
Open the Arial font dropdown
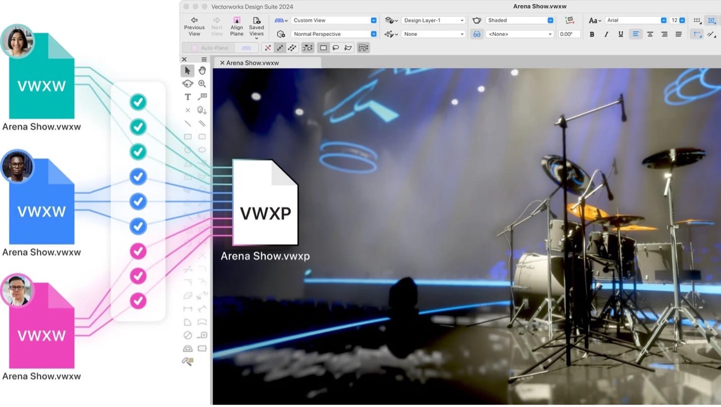click(x=636, y=20)
